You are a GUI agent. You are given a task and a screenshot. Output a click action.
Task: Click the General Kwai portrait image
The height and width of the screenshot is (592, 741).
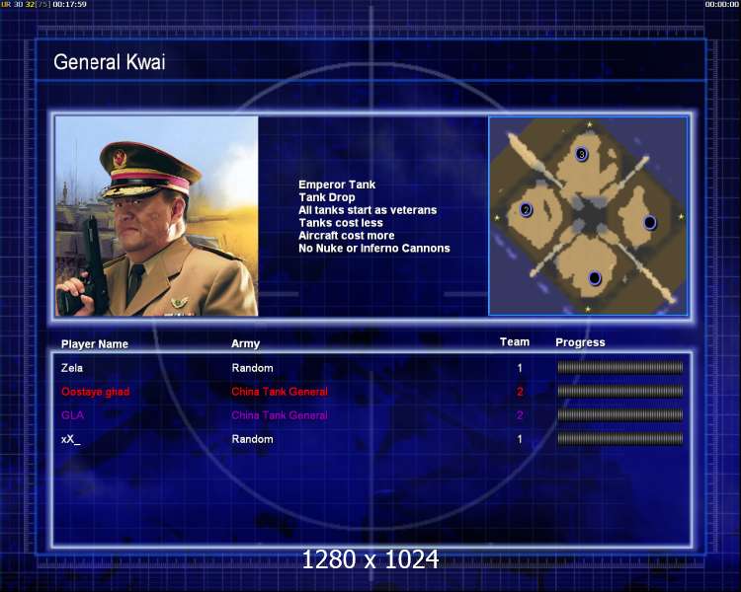(x=157, y=216)
